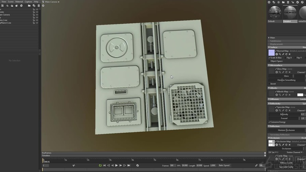Clear the Gloss Map with X icon
The width and height of the screenshot is (306, 172).
pyautogui.click(x=290, y=72)
